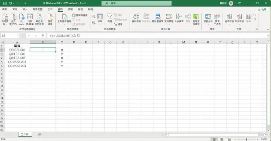271x141 pixels.
Task: Click the From Web import icon
Action: point(22,17)
